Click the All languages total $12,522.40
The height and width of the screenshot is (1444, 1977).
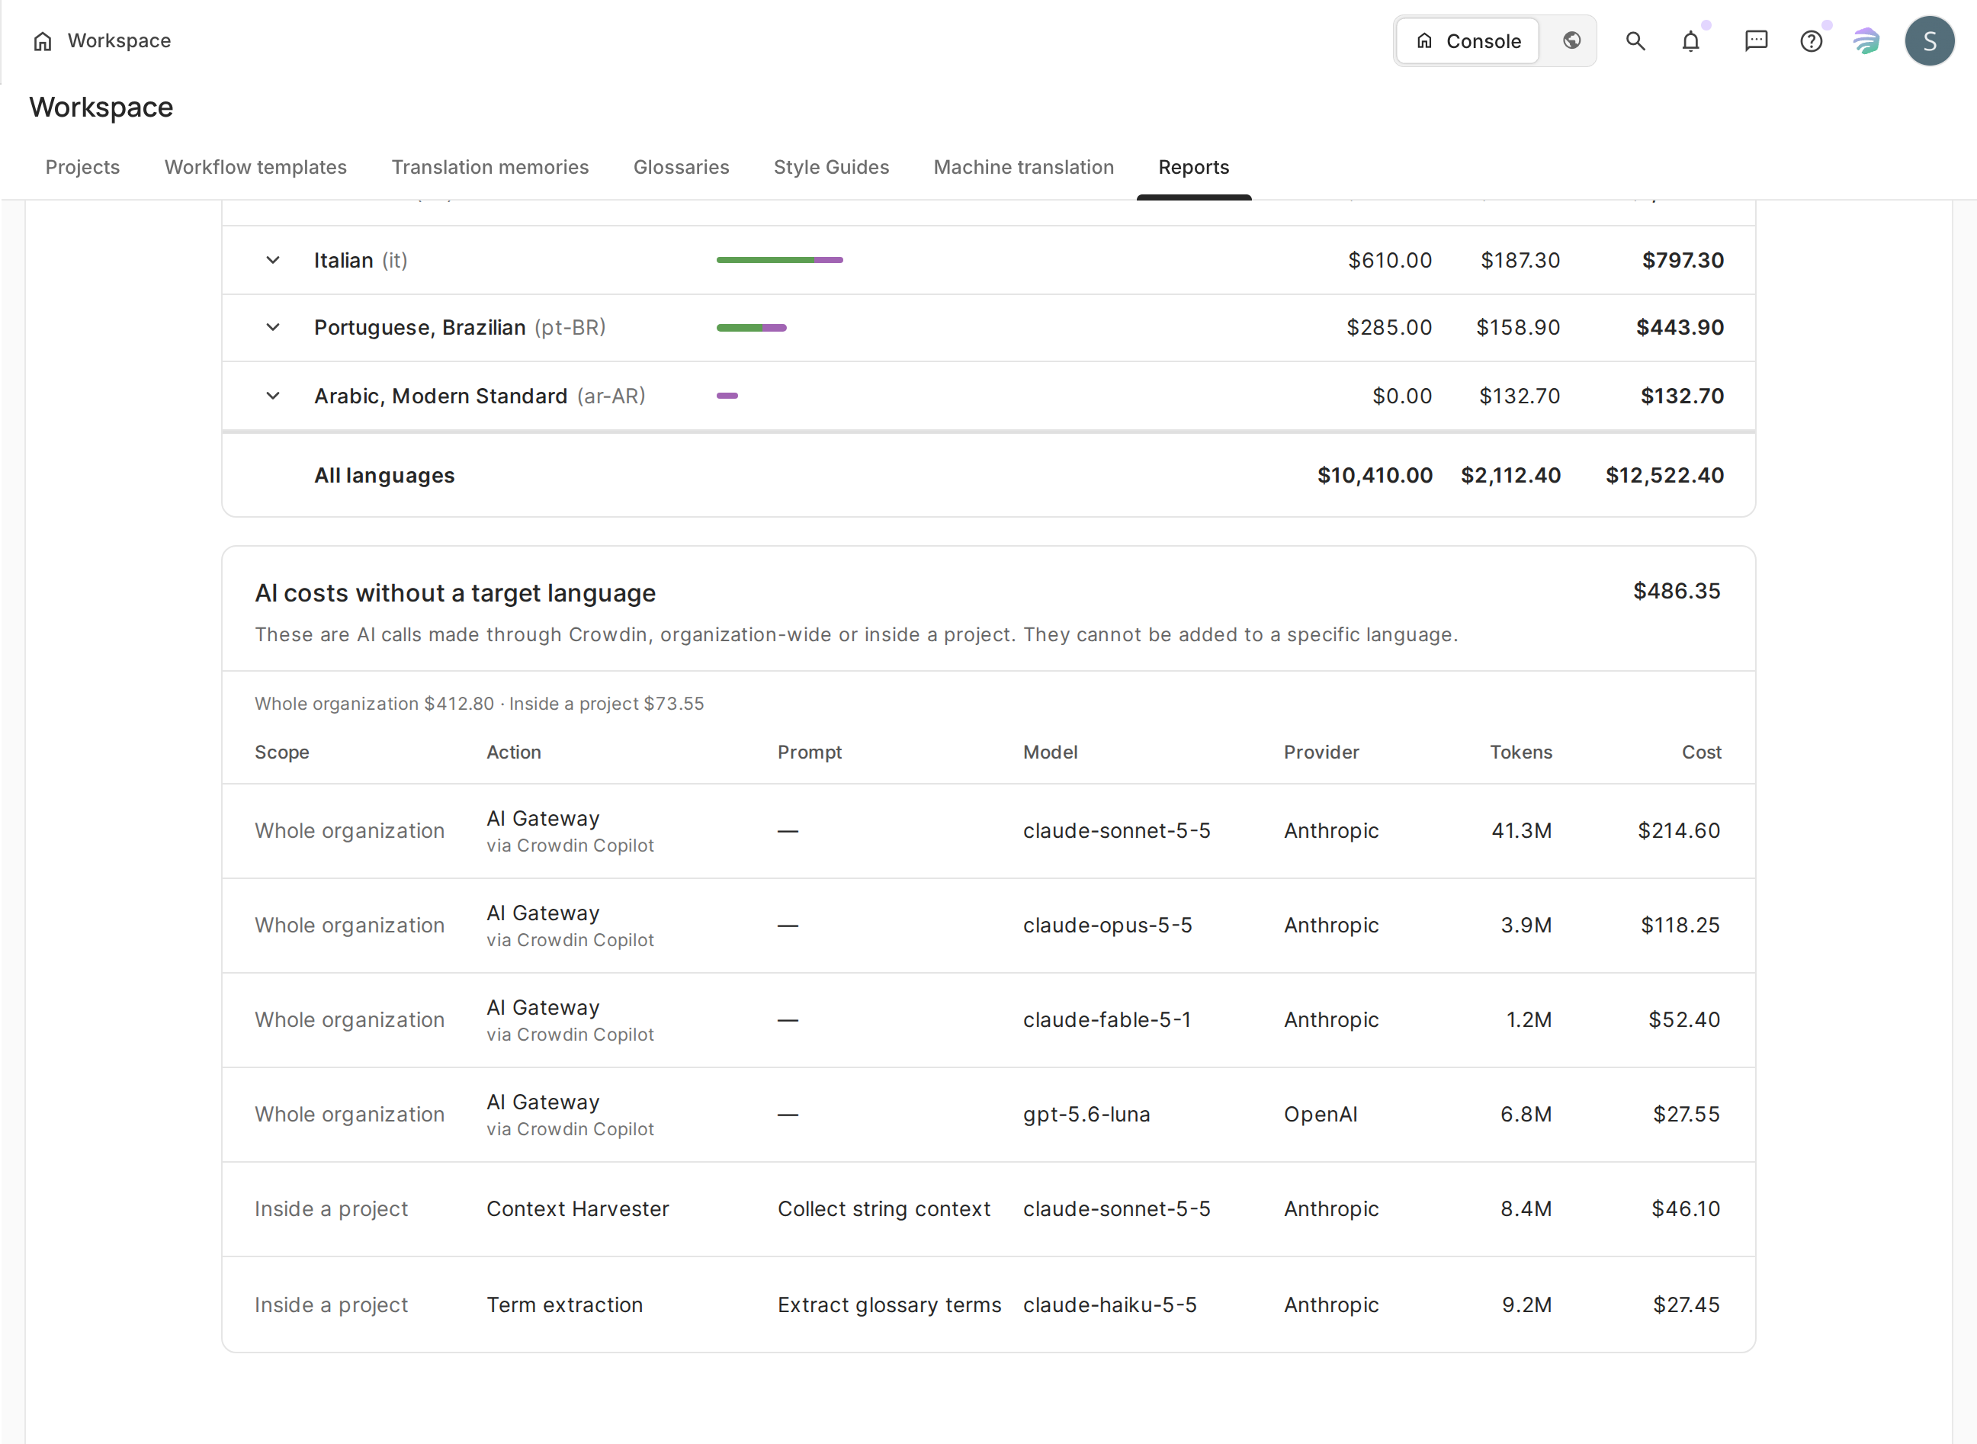coord(1665,476)
